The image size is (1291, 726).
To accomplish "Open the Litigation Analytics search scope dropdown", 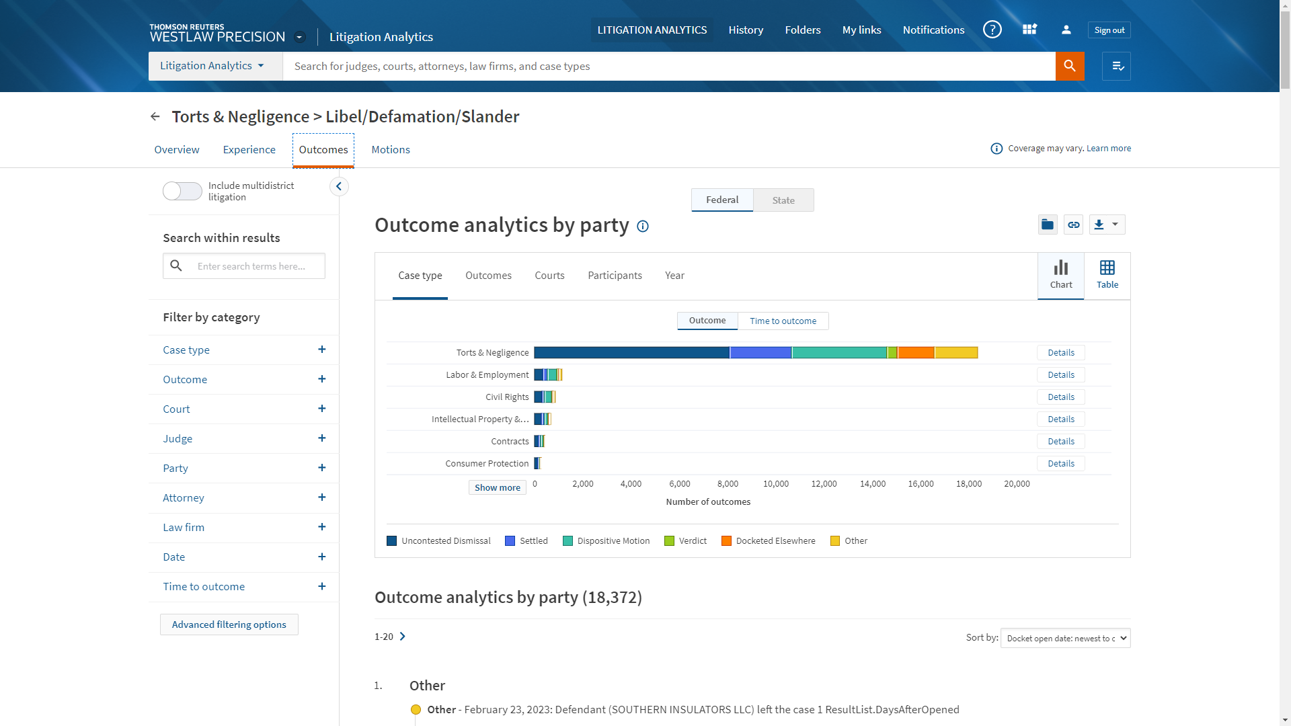I will point(212,66).
